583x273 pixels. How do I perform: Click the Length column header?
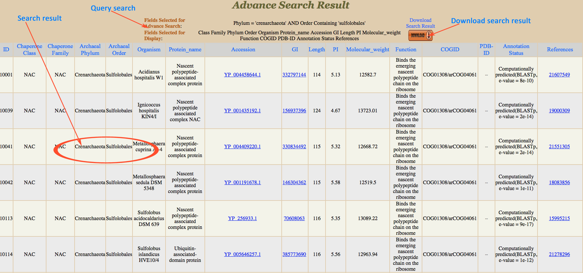pyautogui.click(x=317, y=50)
